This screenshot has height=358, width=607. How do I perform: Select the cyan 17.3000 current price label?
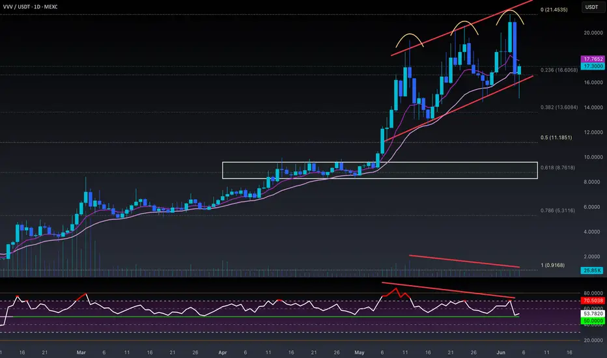coord(593,66)
